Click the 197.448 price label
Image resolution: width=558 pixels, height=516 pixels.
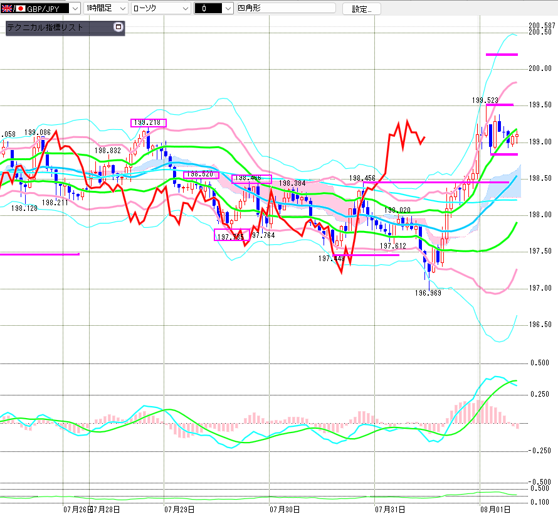pos(331,259)
